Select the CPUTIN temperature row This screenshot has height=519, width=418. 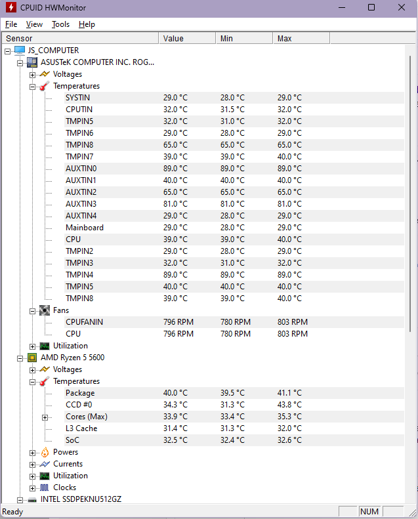point(234,110)
